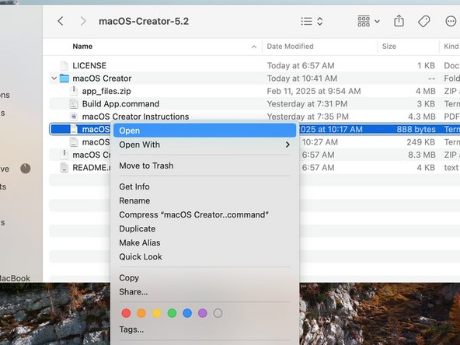
Task: Click the macOS Creator folder name
Action: 102,78
